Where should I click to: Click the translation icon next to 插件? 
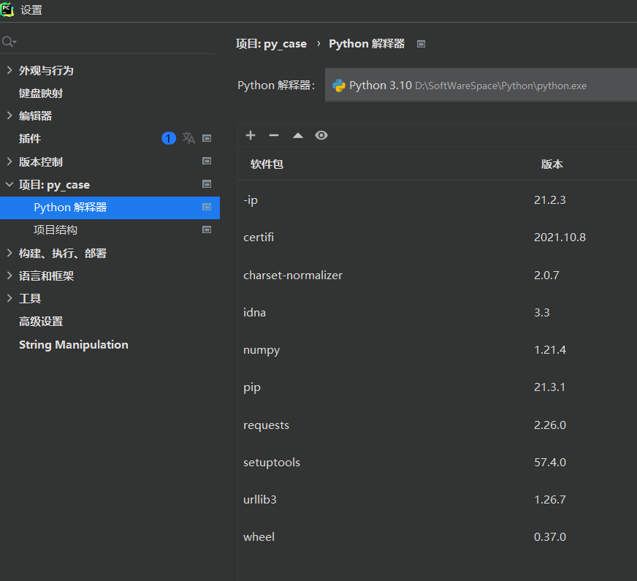click(188, 138)
